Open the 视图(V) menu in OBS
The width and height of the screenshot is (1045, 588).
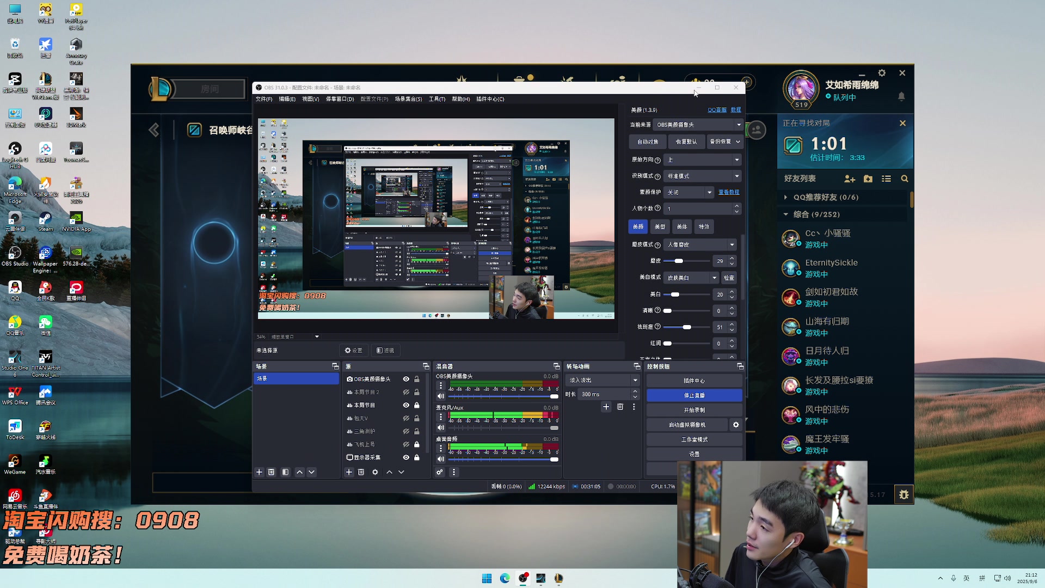pos(310,99)
